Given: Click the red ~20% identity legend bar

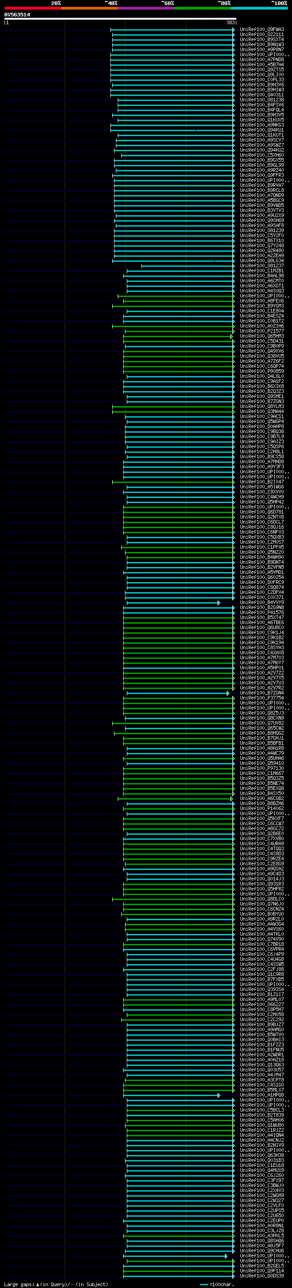Looking at the screenshot, I should [x=32, y=8].
